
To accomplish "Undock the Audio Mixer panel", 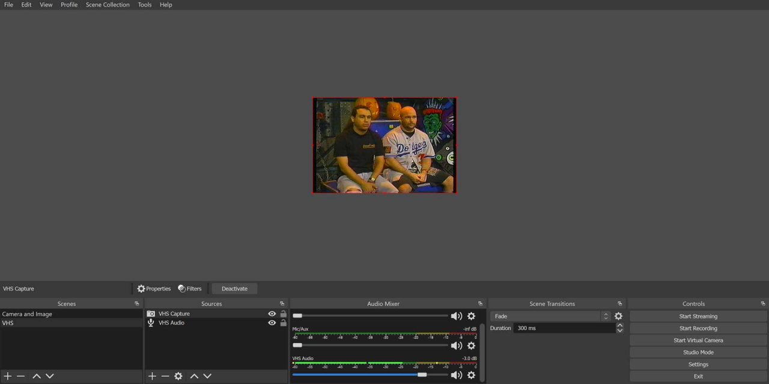I will pos(480,304).
